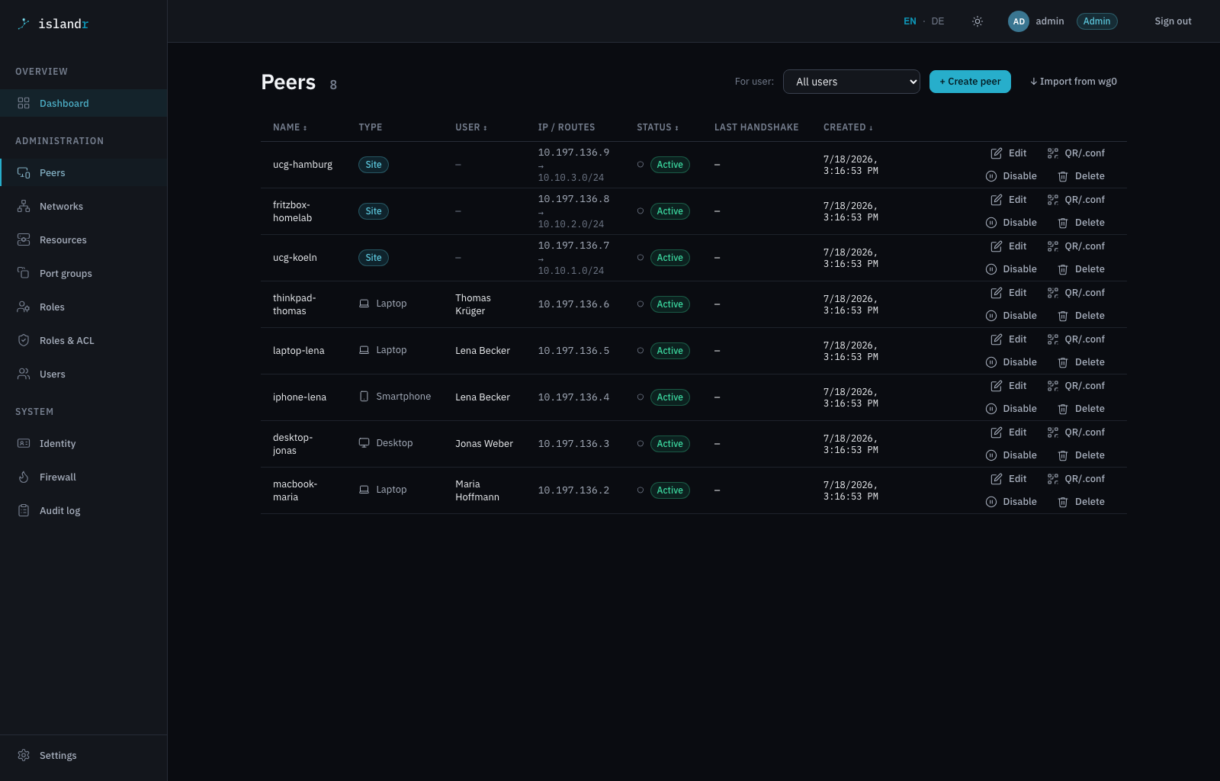This screenshot has height=781, width=1220.
Task: Toggle the light/dark theme sun icon
Action: pyautogui.click(x=978, y=21)
